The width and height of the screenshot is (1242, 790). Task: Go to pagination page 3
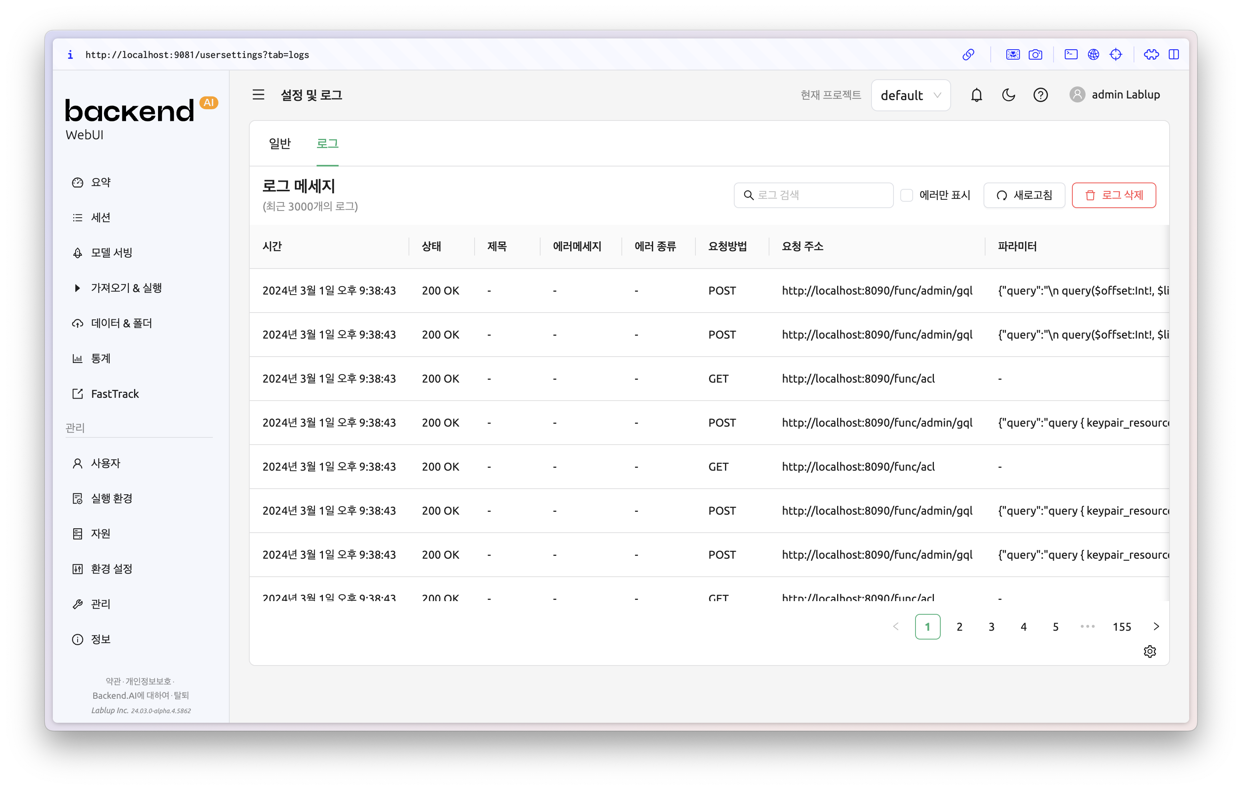pyautogui.click(x=992, y=626)
